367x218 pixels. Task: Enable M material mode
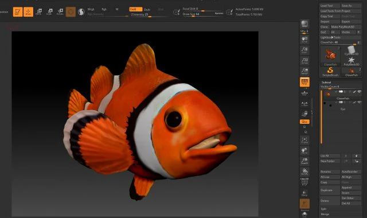point(117,9)
